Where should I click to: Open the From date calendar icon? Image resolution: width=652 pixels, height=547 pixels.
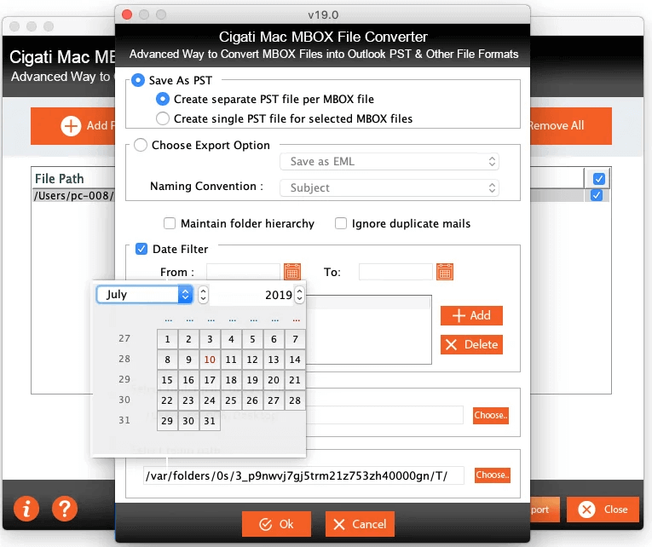tap(291, 272)
